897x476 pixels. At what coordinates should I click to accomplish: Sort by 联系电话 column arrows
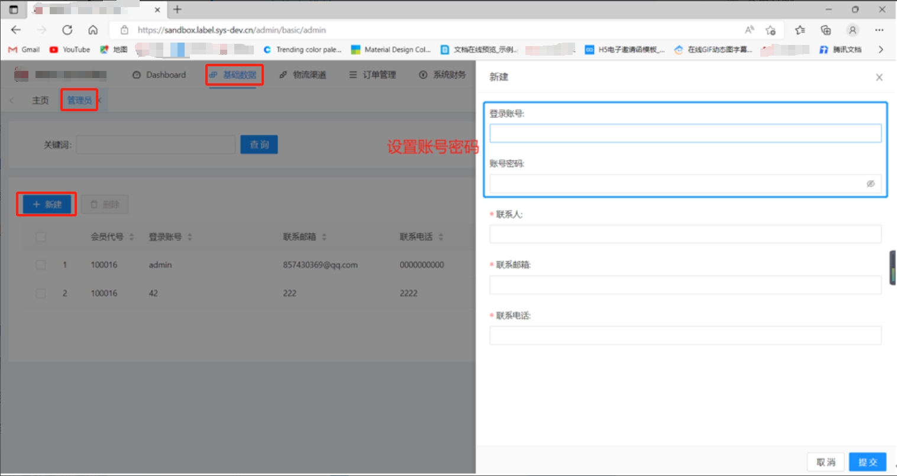(x=441, y=237)
